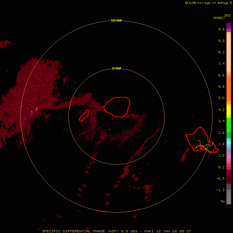Click the [PHAS] legend unit label
Screen dimensions: 233x233
[219, 18]
